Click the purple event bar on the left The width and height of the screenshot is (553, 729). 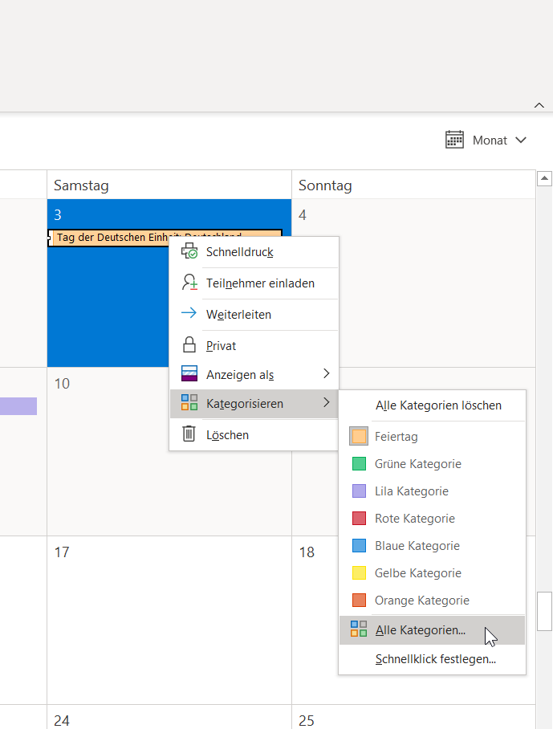[x=18, y=406]
